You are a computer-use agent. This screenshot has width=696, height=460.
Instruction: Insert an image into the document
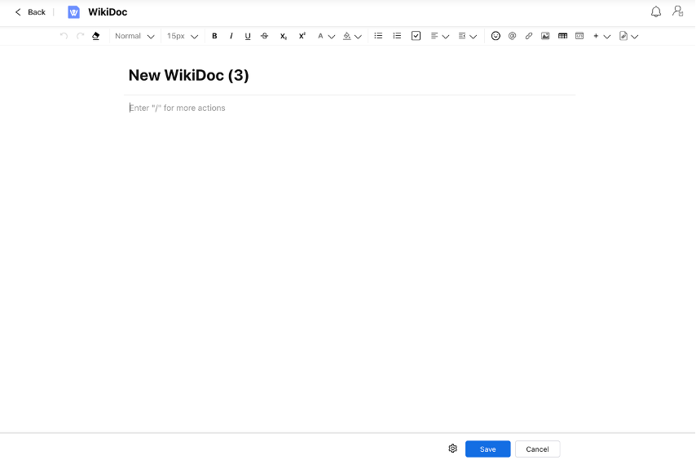click(x=545, y=36)
